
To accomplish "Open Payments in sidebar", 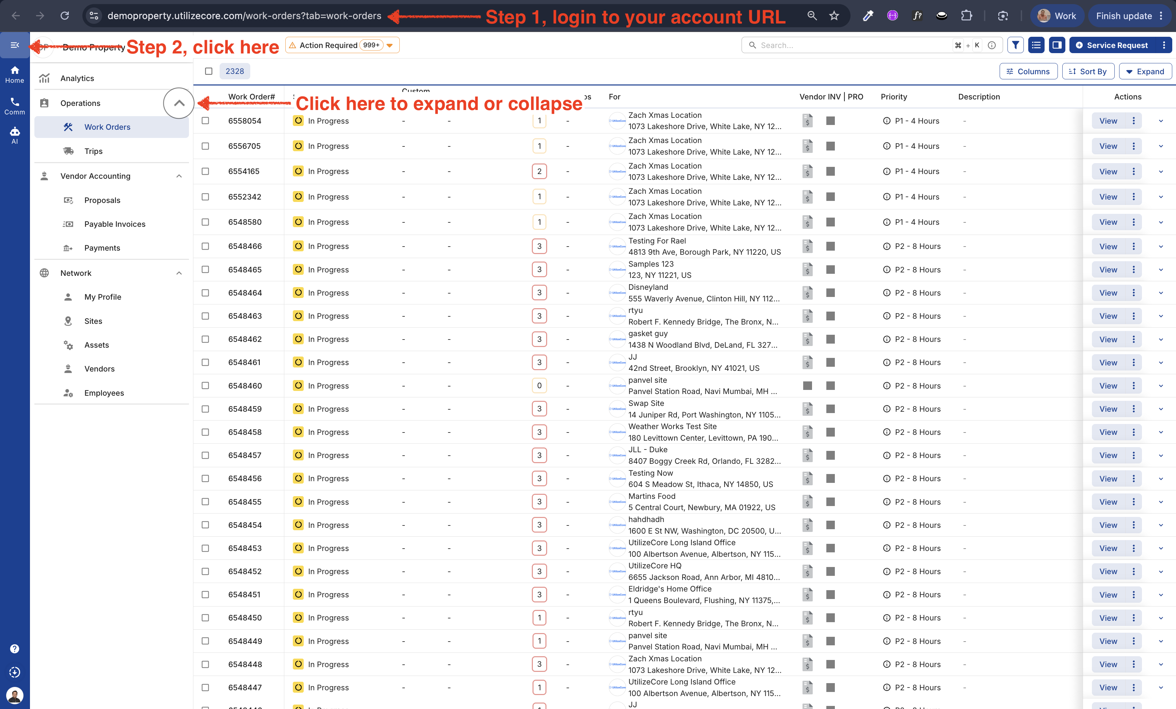I will coord(112,248).
